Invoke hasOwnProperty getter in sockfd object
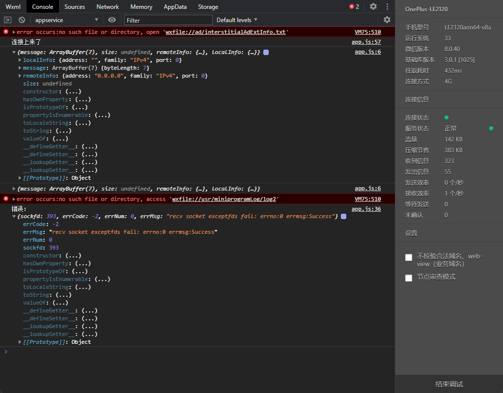 click(x=83, y=263)
